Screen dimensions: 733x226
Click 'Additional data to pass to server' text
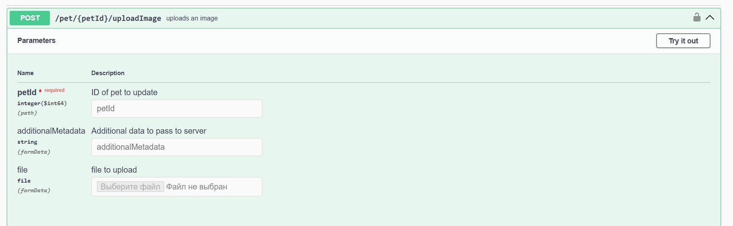click(148, 131)
